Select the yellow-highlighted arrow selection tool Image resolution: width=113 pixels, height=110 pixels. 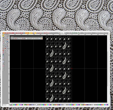(3, 36)
